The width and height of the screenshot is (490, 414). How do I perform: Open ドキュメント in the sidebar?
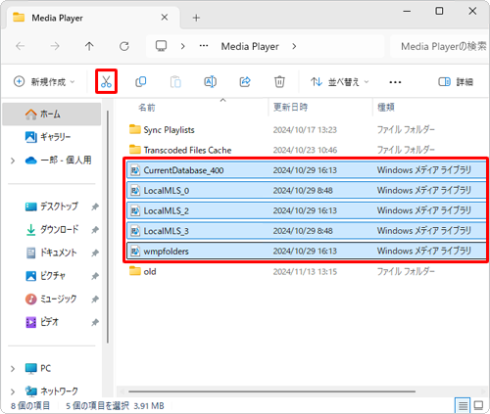[52, 253]
